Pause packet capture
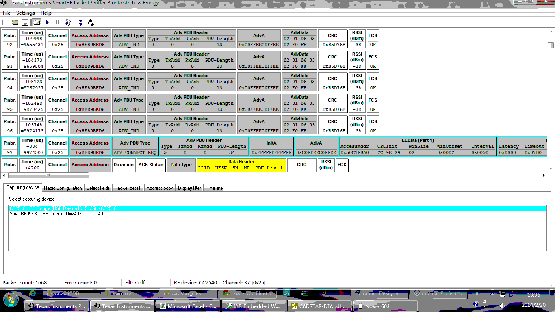 click(x=58, y=22)
